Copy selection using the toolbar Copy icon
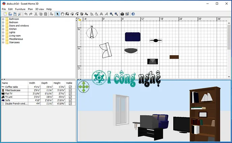Viewport: 232px width, 143px height. click(x=41, y=14)
